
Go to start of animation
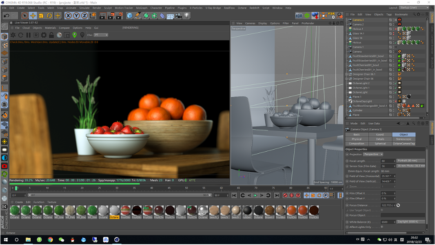pos(234,195)
